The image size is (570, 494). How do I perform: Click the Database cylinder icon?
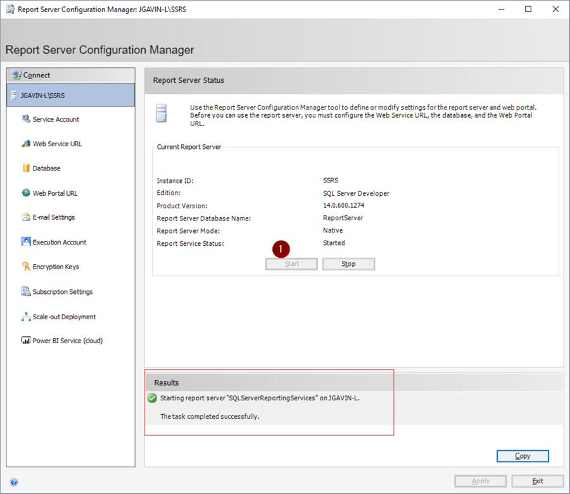(26, 168)
